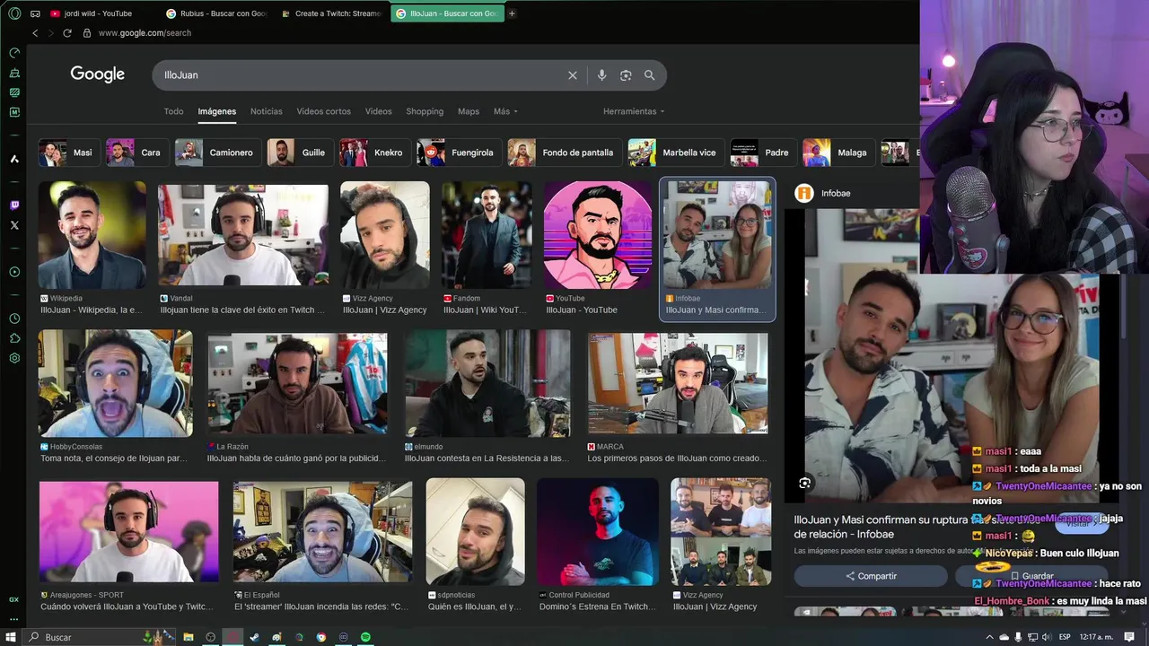Open the Herramientas tools dropdown
This screenshot has width=1149, height=646.
[634, 111]
